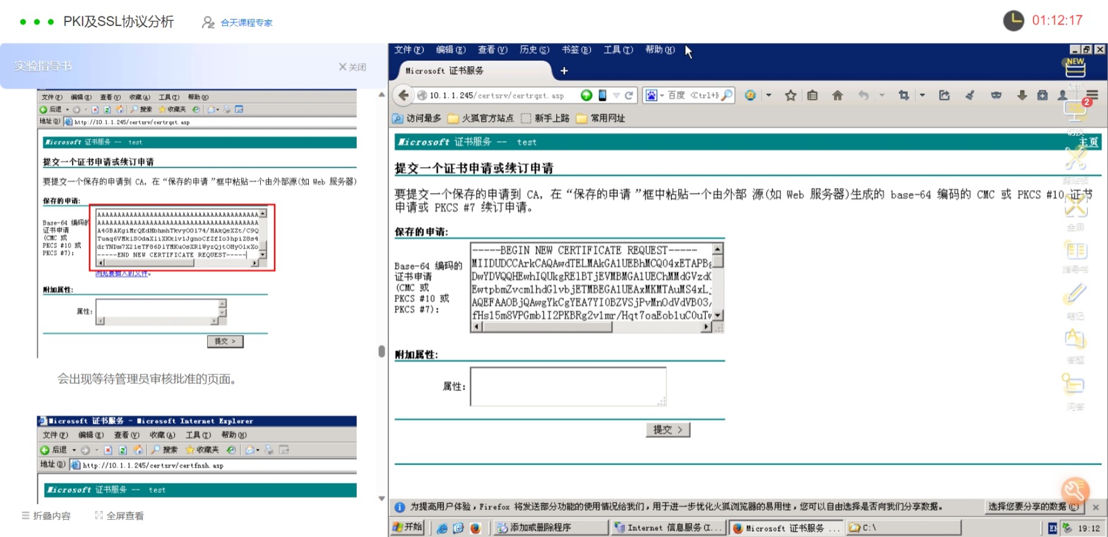The width and height of the screenshot is (1108, 537).
Task: Click the sidebar clipboard scissors icon
Action: pyautogui.click(x=1076, y=158)
